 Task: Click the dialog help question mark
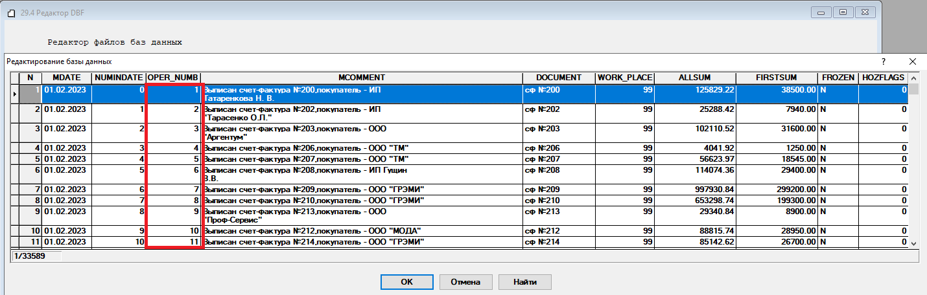tap(883, 61)
